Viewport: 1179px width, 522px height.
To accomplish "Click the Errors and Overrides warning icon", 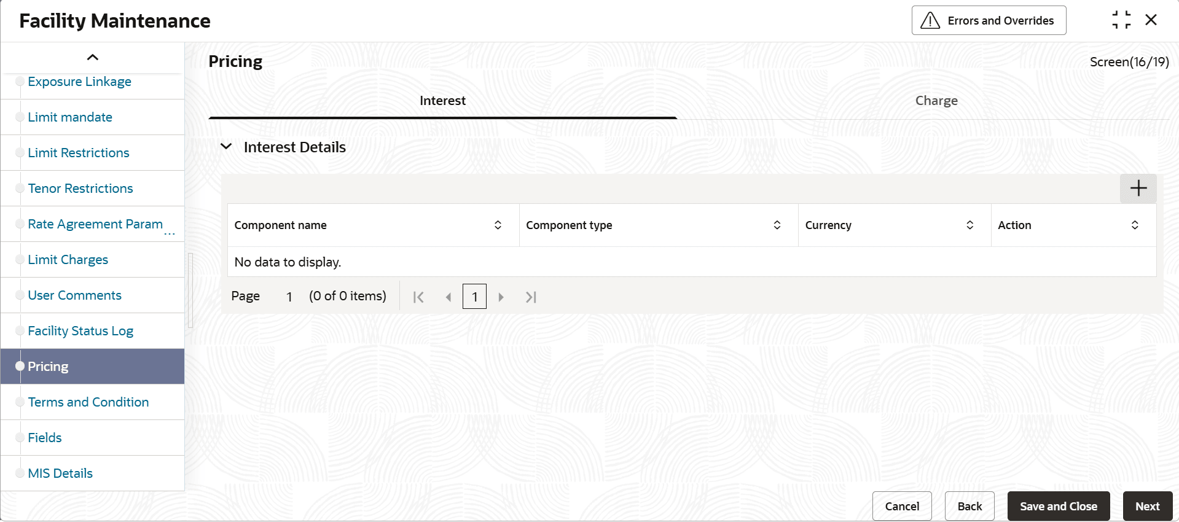I will click(930, 21).
